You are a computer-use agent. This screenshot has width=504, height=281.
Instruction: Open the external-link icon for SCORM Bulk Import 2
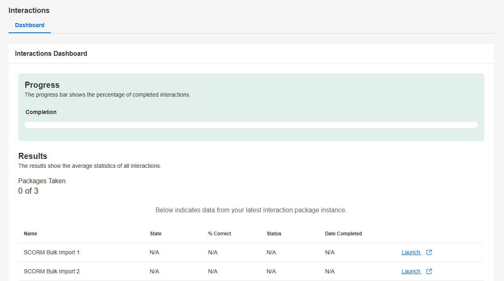pyautogui.click(x=429, y=271)
